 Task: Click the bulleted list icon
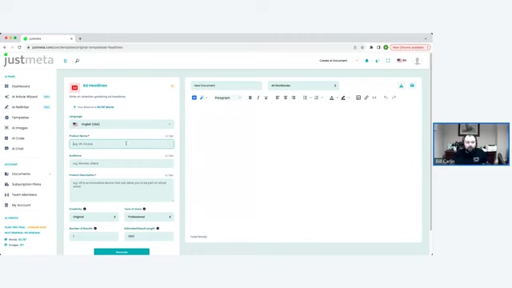[x=305, y=98]
